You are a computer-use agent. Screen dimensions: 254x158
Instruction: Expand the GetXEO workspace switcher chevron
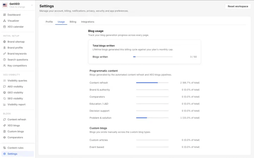[32, 5]
